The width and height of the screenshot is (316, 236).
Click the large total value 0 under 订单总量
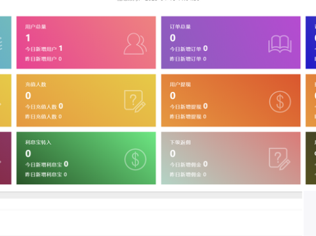172,38
